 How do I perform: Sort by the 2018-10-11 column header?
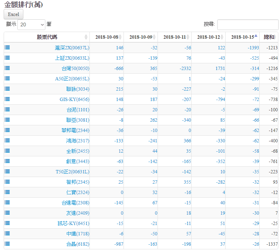174,37
